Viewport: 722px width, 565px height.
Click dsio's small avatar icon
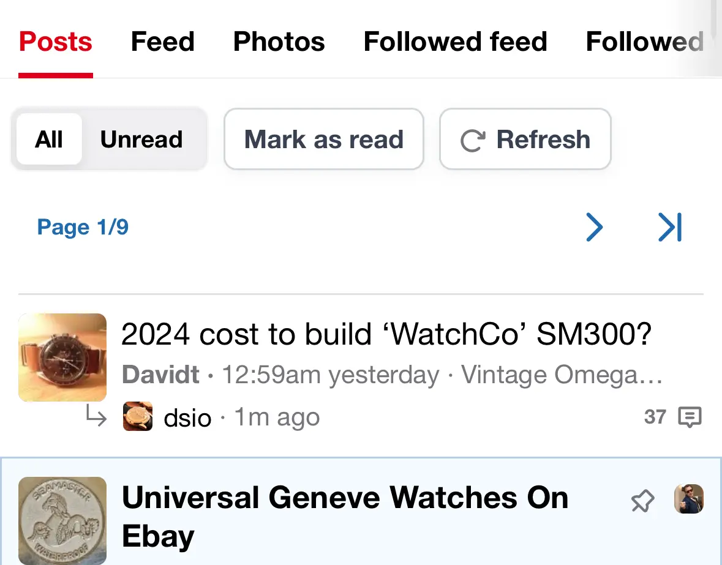pos(138,417)
